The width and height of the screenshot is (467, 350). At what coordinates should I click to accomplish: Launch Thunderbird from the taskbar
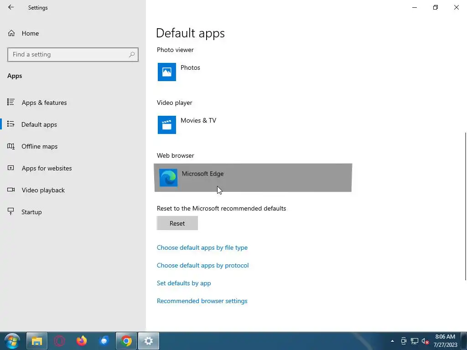click(x=104, y=341)
